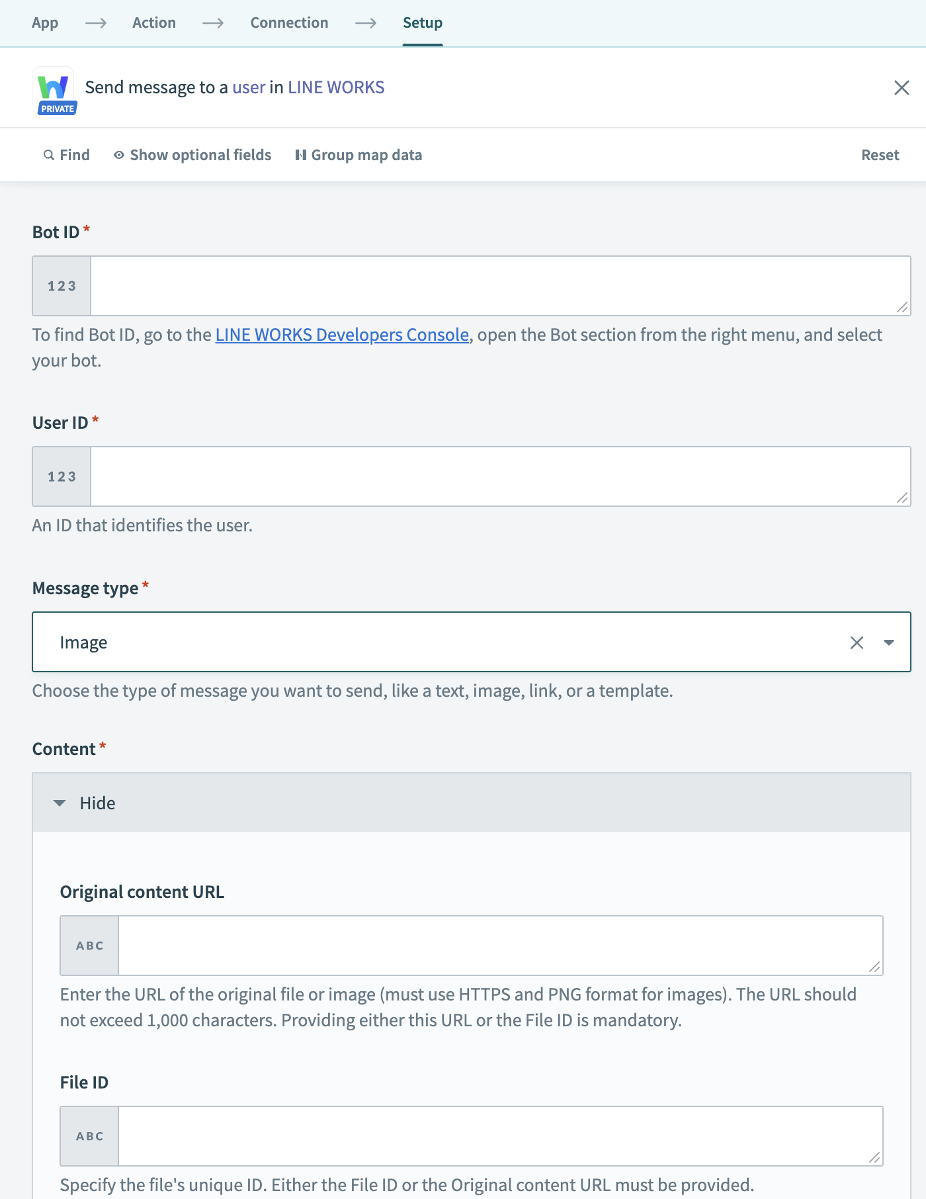Select the Action step in the breadcrumb
Image resolution: width=926 pixels, height=1199 pixels.
[153, 22]
